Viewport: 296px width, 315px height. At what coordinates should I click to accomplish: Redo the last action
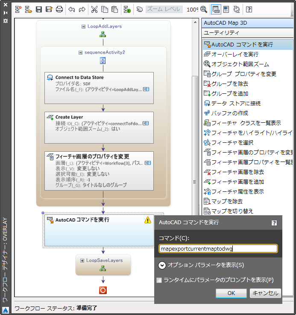pos(82,9)
